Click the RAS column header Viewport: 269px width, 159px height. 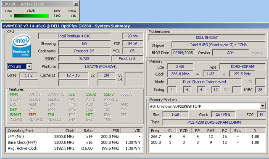click(x=211, y=130)
